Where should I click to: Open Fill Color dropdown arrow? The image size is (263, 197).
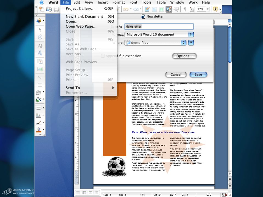coord(44,129)
